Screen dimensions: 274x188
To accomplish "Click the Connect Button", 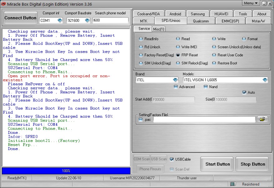I will click(x=21, y=18).
